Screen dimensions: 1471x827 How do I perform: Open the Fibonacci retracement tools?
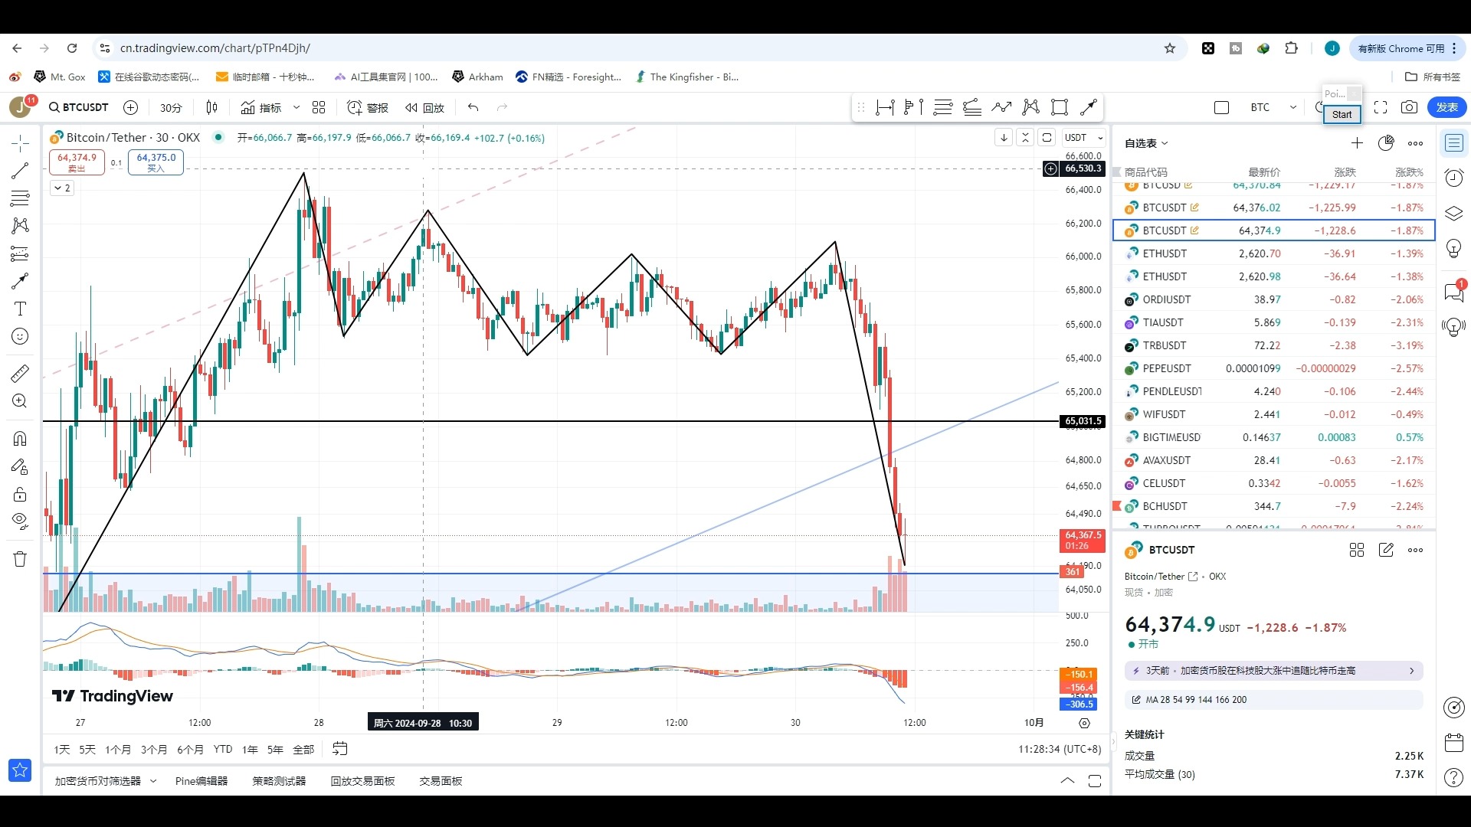(x=20, y=198)
